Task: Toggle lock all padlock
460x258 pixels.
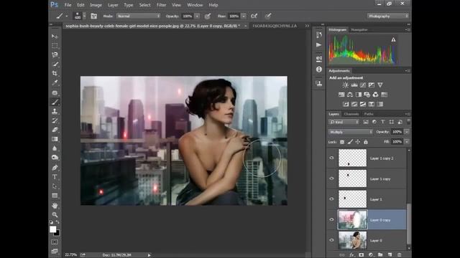Action: tap(366, 142)
